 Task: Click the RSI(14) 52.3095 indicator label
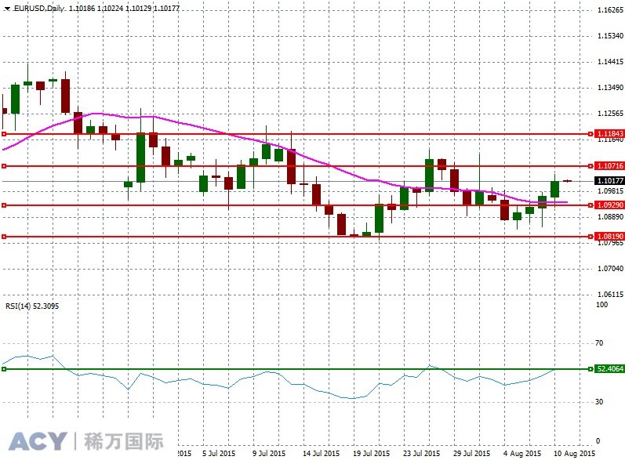point(32,306)
